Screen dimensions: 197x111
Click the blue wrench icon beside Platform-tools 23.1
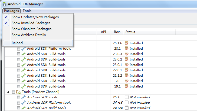pos(24,49)
